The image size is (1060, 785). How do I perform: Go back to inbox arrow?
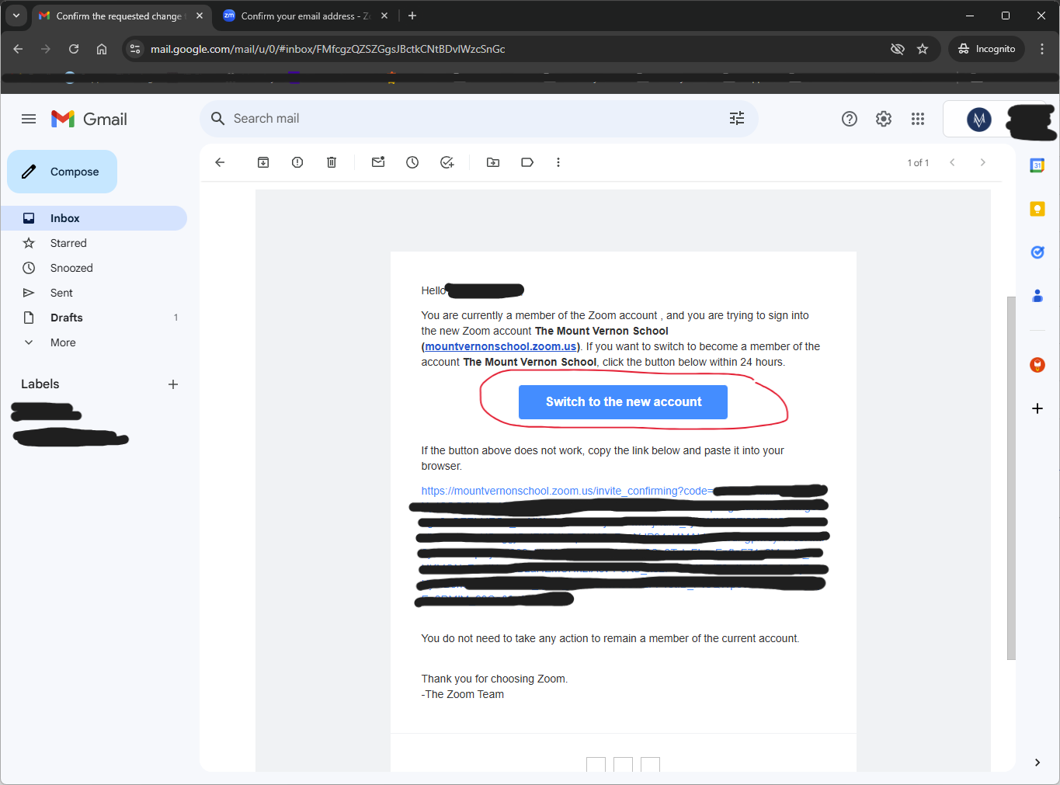(220, 162)
